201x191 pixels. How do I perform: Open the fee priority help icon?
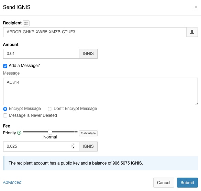pyautogui.click(x=19, y=133)
